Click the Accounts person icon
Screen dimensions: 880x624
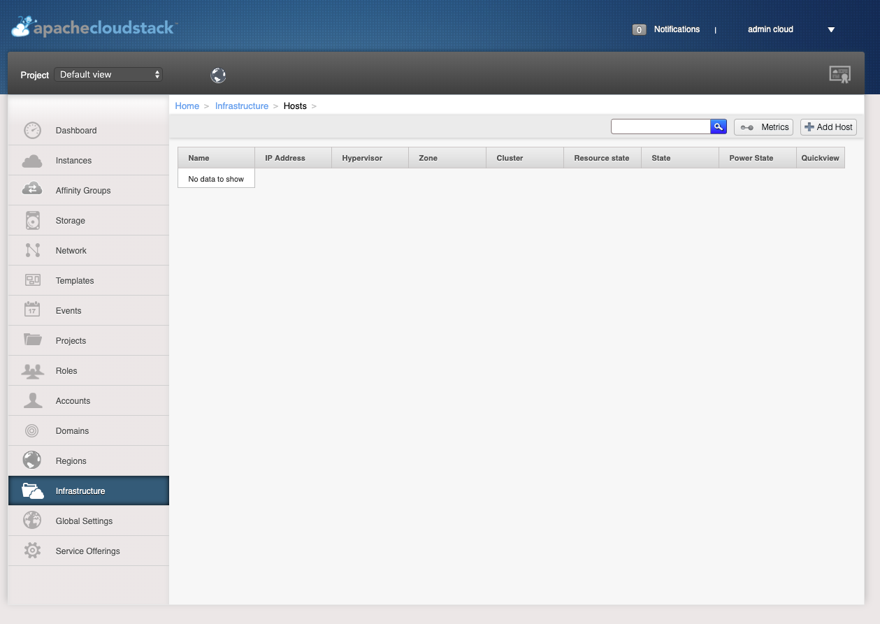point(32,400)
